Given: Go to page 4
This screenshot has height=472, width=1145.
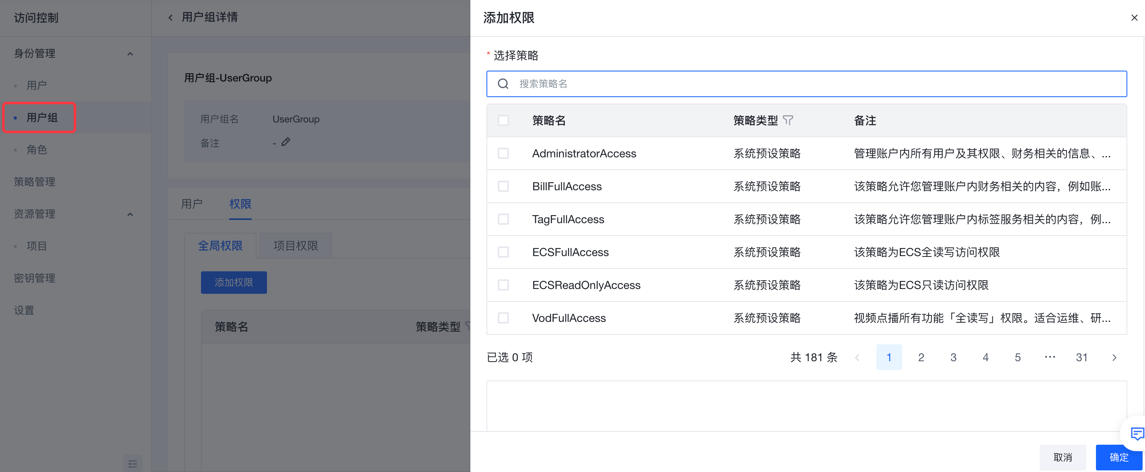Looking at the screenshot, I should tap(985, 358).
